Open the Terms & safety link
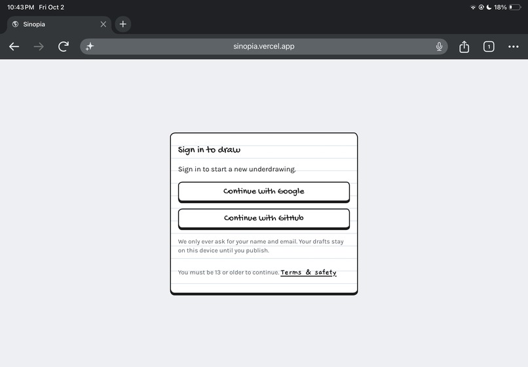The width and height of the screenshot is (528, 367). (x=309, y=273)
